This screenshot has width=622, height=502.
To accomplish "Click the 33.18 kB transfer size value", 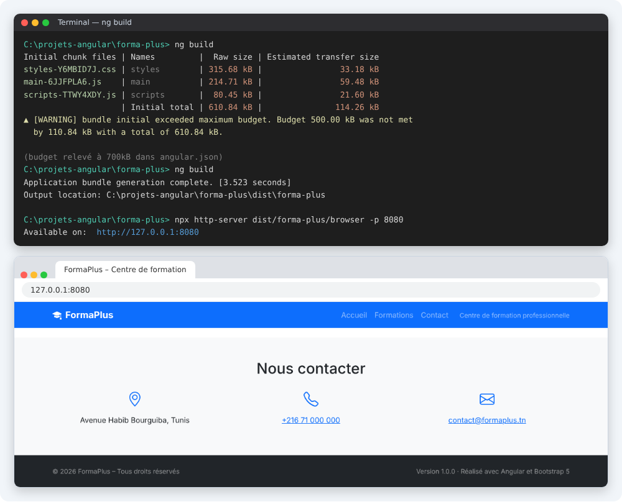I will [360, 70].
